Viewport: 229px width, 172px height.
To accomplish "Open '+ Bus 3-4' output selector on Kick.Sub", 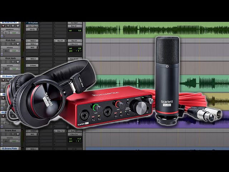I will click(x=75, y=44).
